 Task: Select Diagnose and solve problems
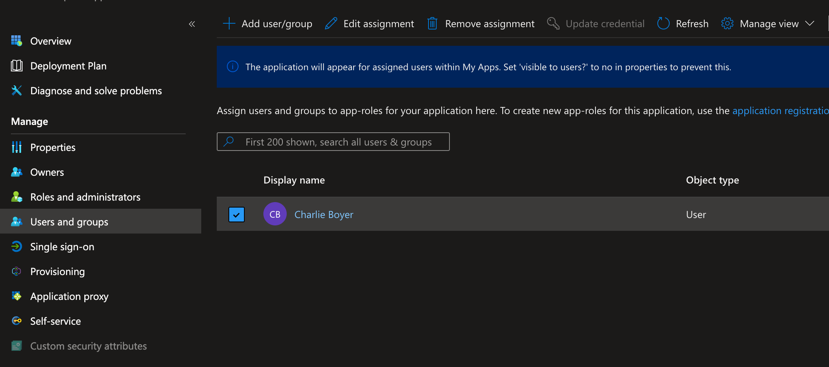[x=96, y=90]
